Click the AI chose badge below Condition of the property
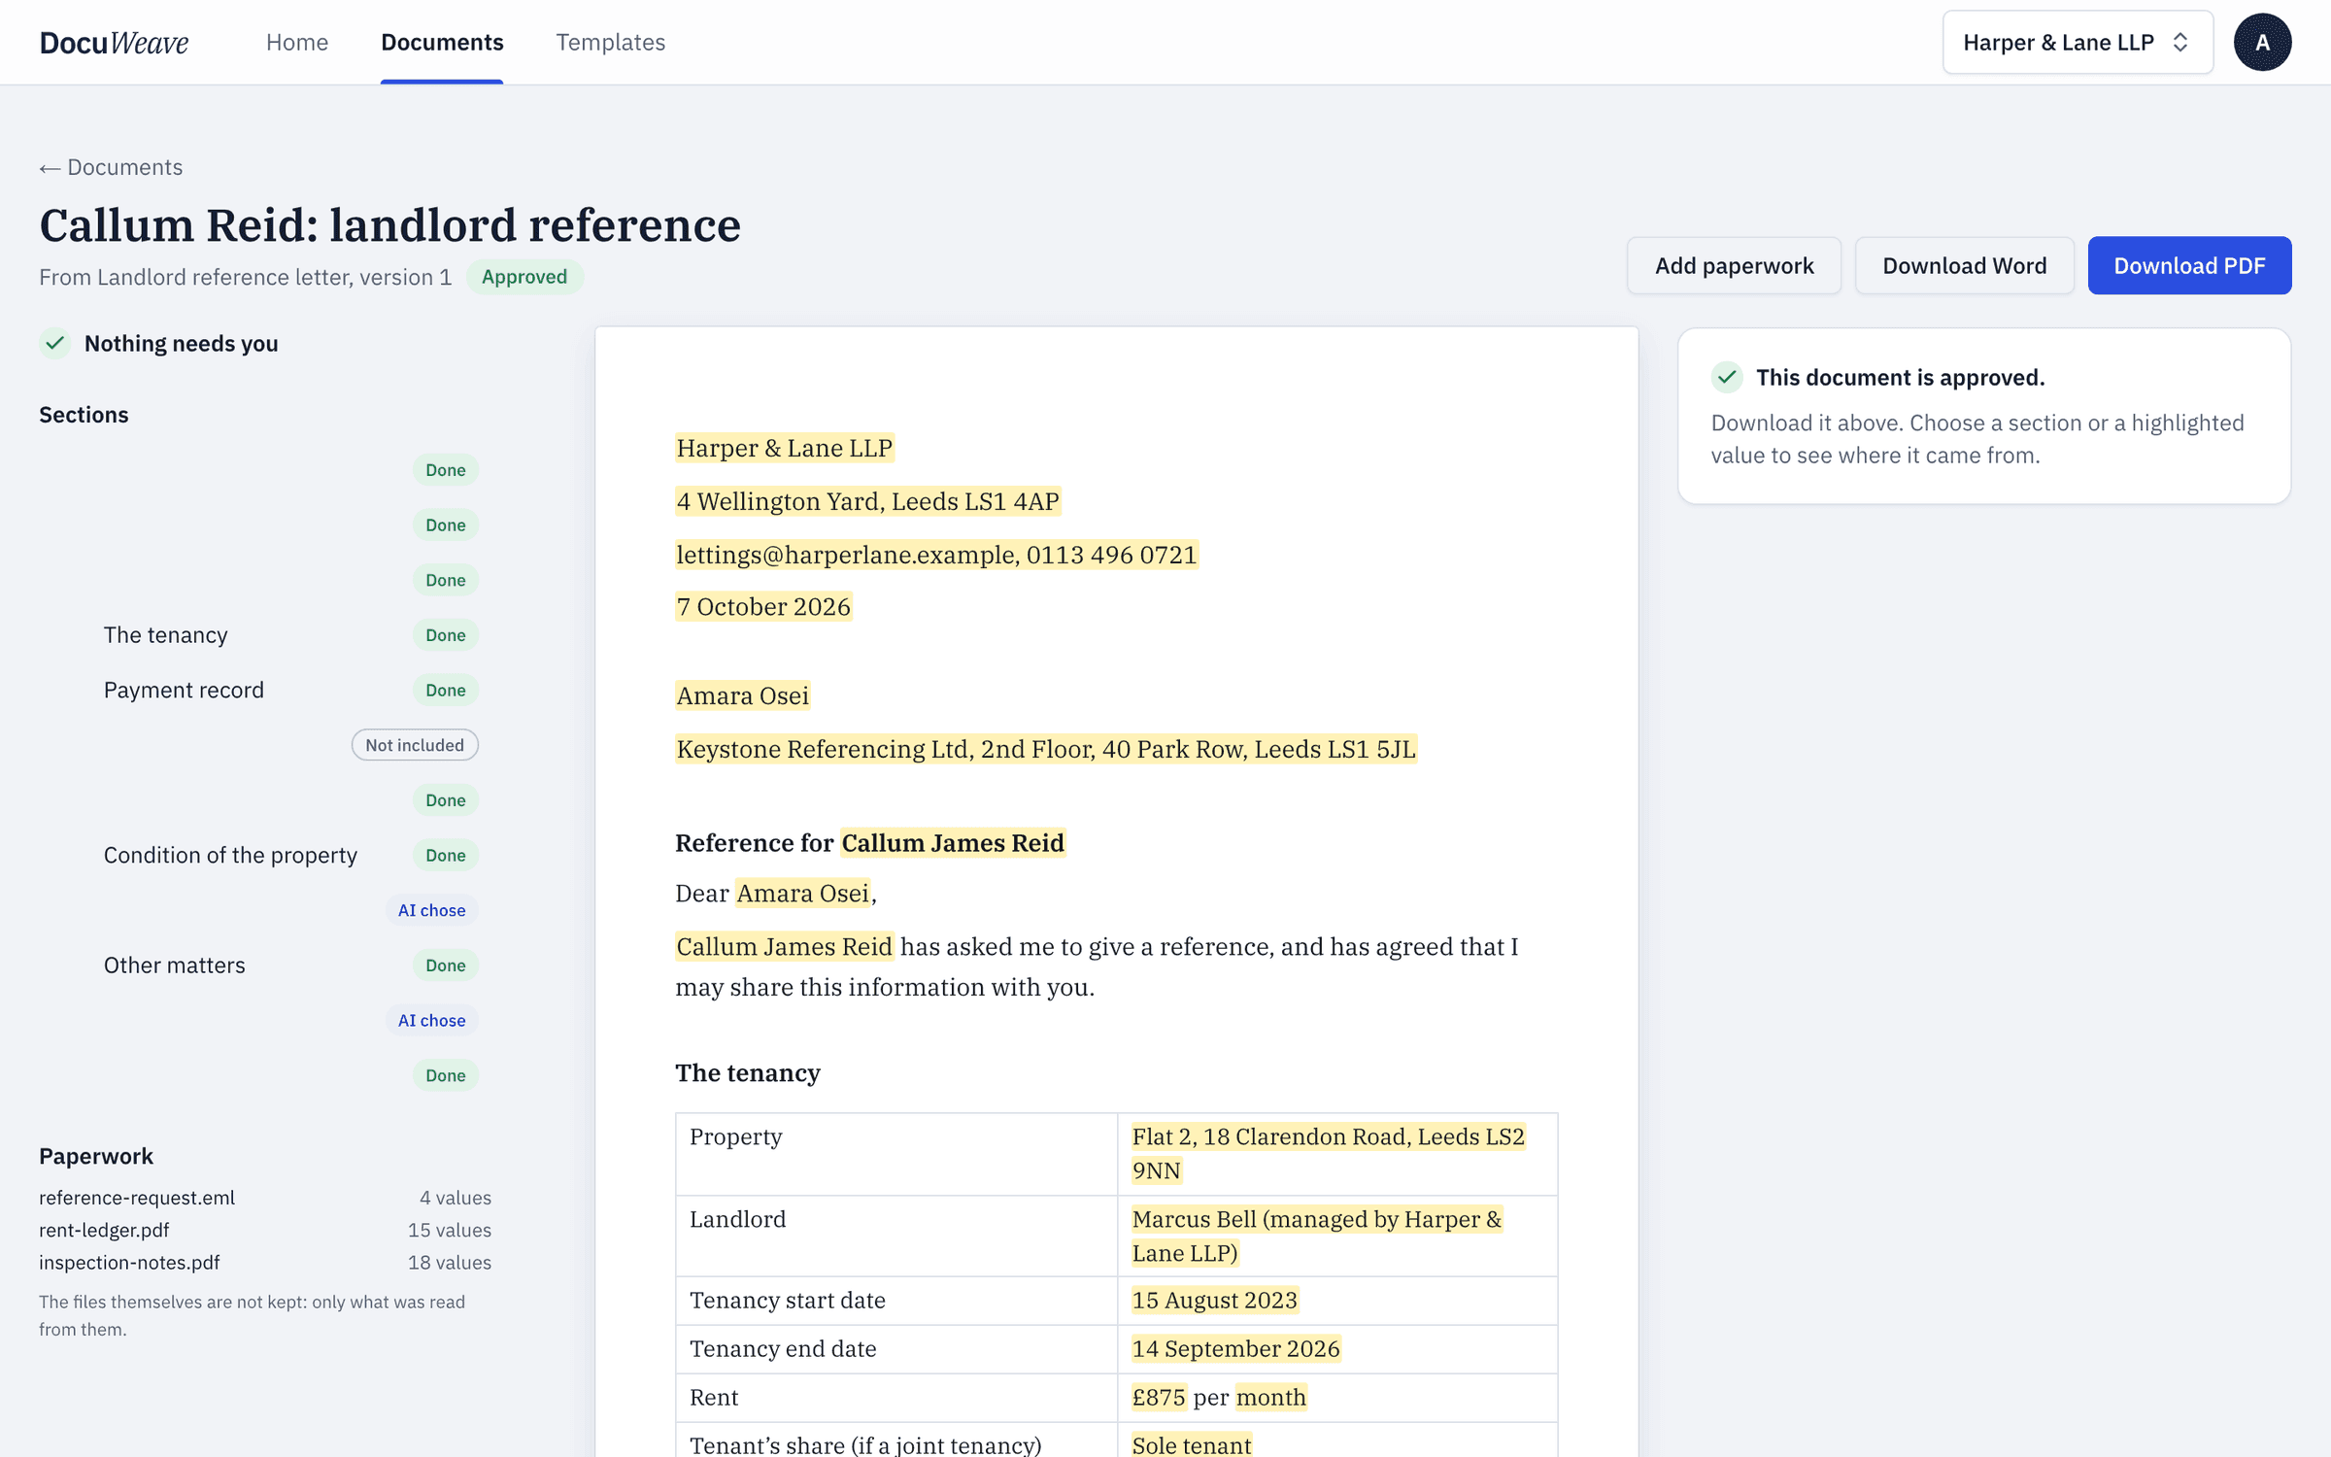Viewport: 2331px width, 1457px height. click(432, 910)
